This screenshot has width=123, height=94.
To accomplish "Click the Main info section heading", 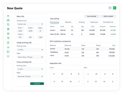I will pyautogui.click(x=20, y=16).
